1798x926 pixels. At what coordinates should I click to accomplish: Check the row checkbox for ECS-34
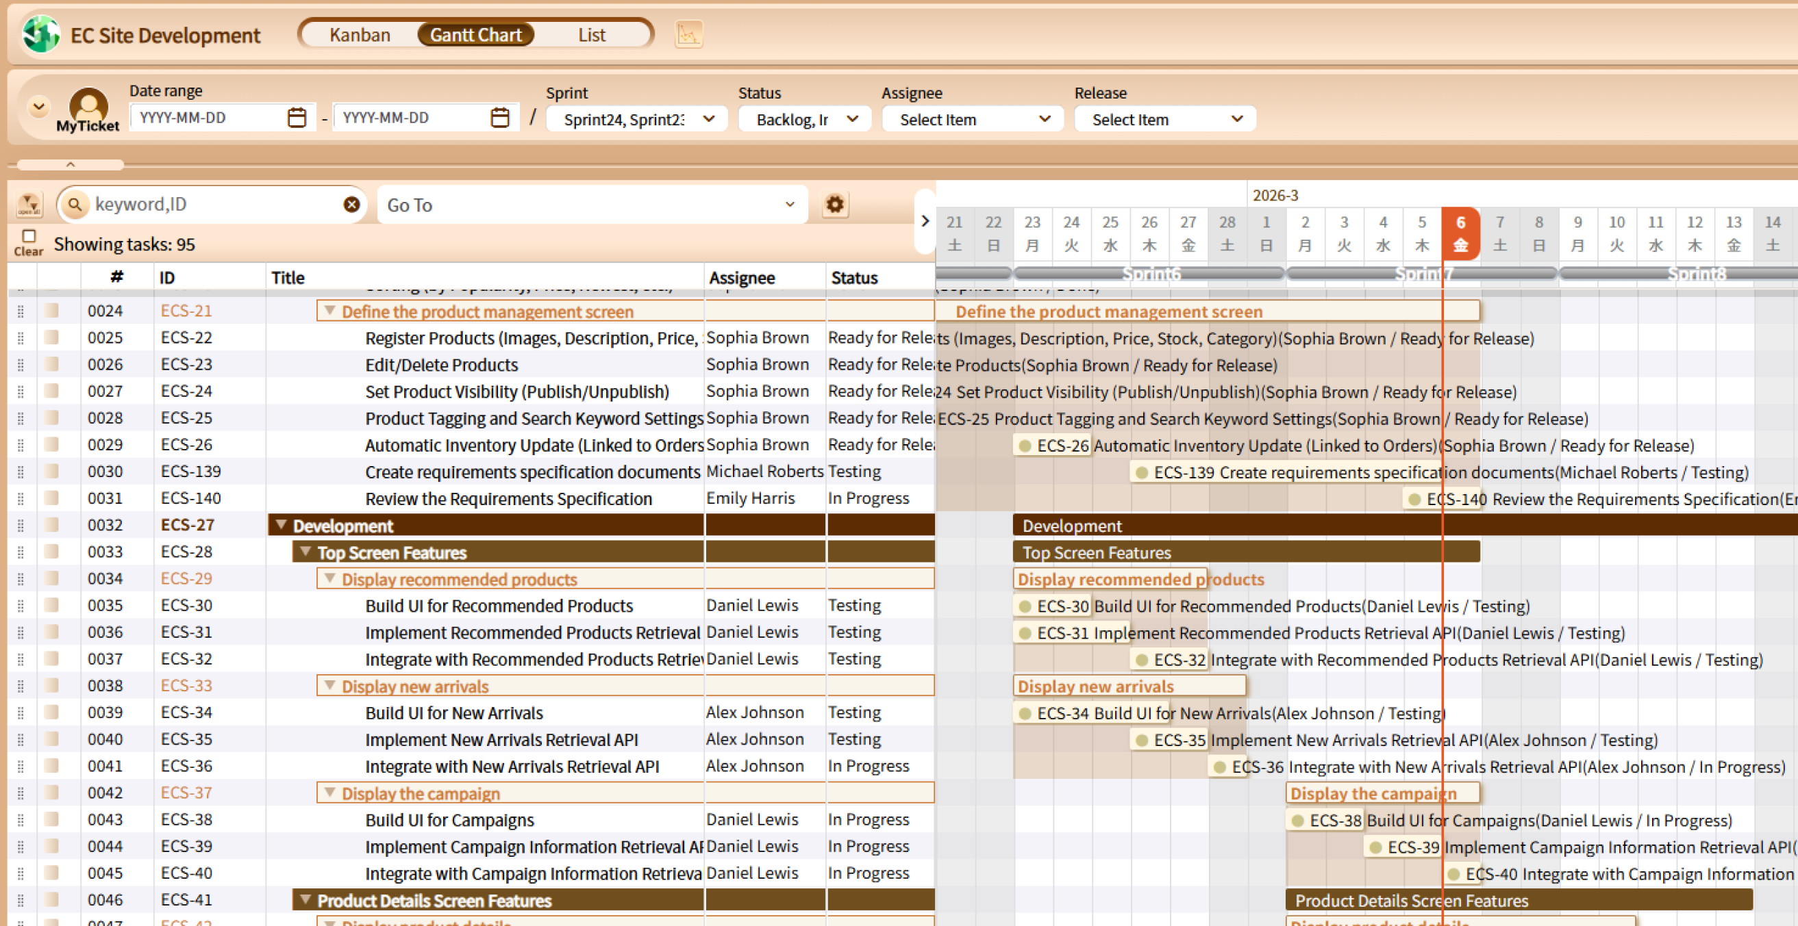51,712
